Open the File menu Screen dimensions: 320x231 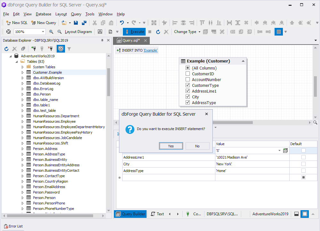[x=6, y=14]
